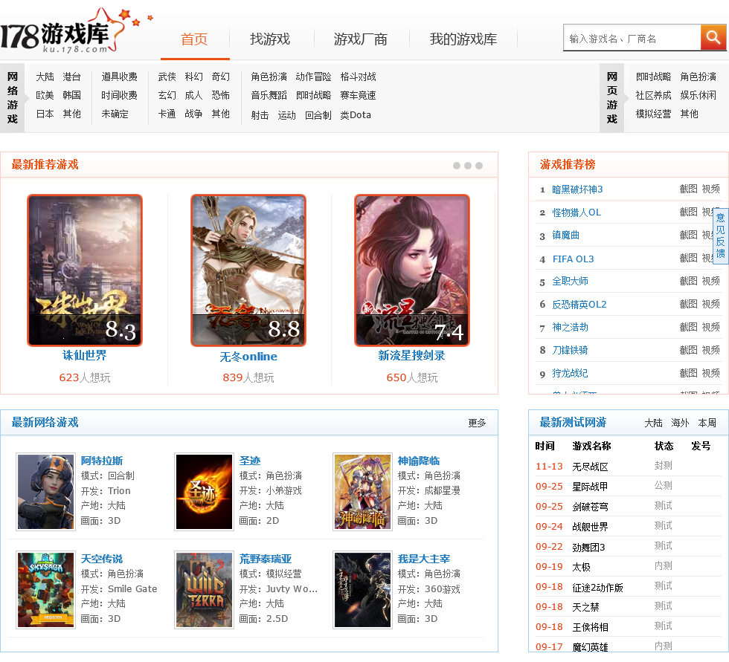
Task: Open 征途2动作版 in the test schedule
Action: tap(597, 587)
